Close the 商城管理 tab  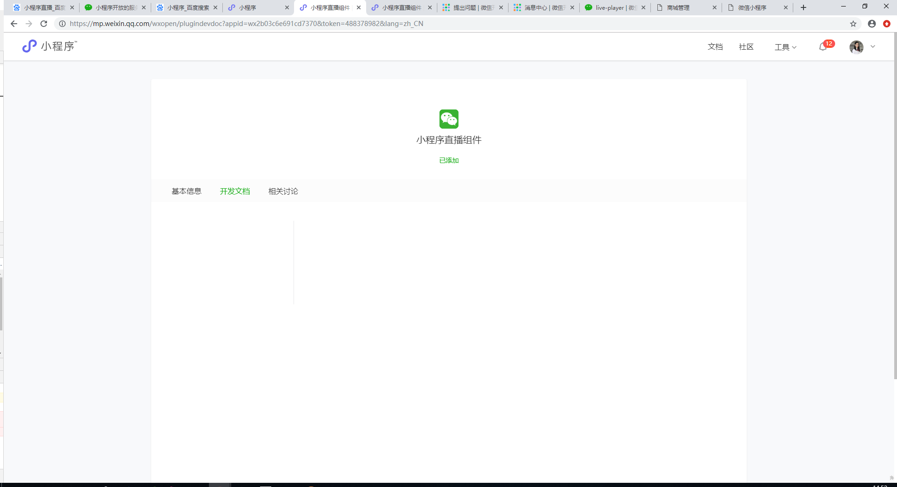[715, 7]
